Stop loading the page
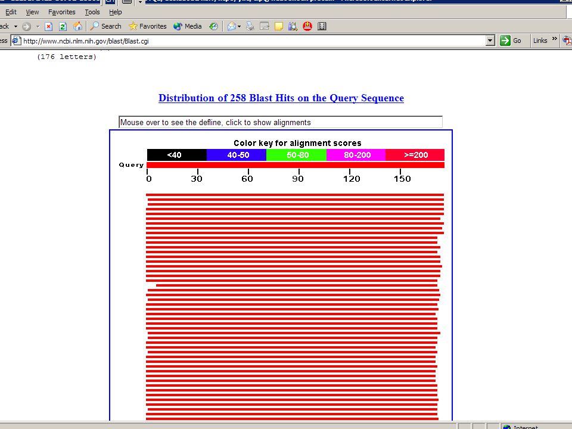The height and width of the screenshot is (429, 572). click(x=48, y=26)
